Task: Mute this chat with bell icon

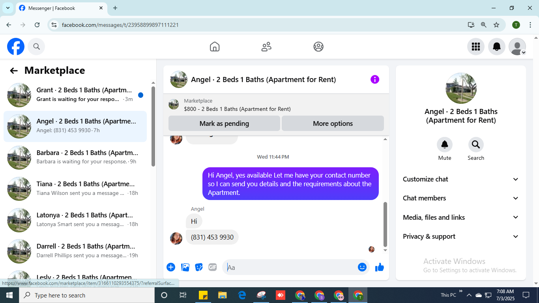Action: coord(445,145)
